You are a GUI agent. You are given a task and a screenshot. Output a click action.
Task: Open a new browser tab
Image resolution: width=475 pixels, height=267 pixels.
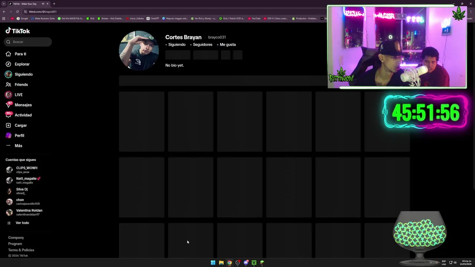click(54, 4)
